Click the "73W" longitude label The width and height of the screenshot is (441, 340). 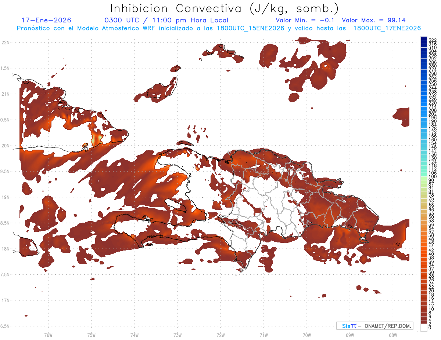178,335
